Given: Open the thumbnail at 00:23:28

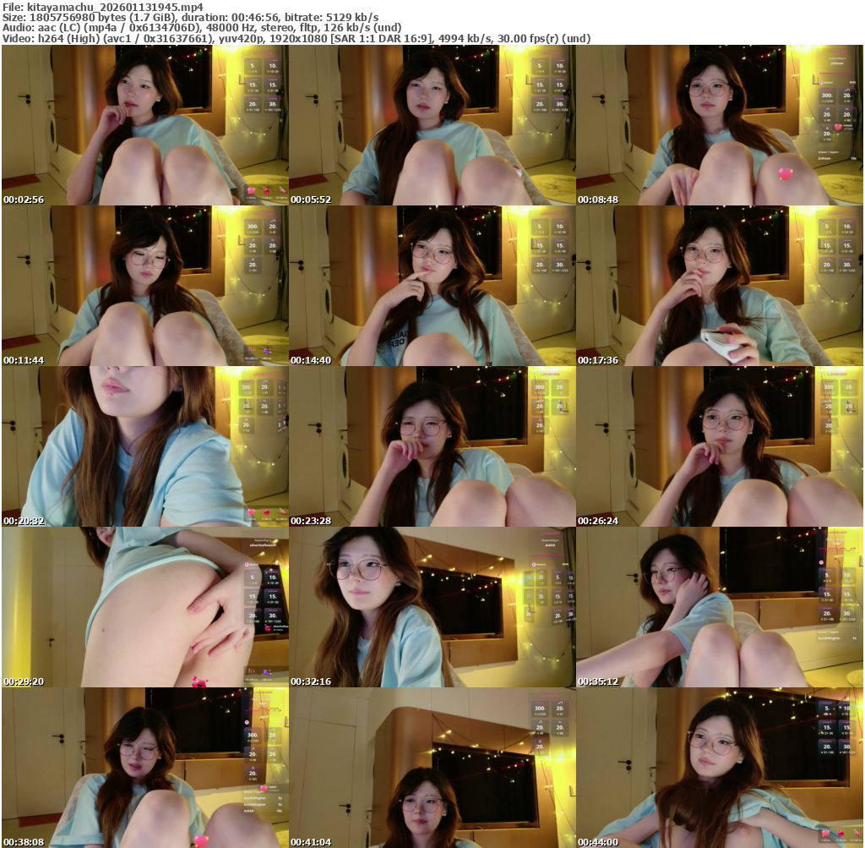Looking at the screenshot, I should pyautogui.click(x=432, y=446).
